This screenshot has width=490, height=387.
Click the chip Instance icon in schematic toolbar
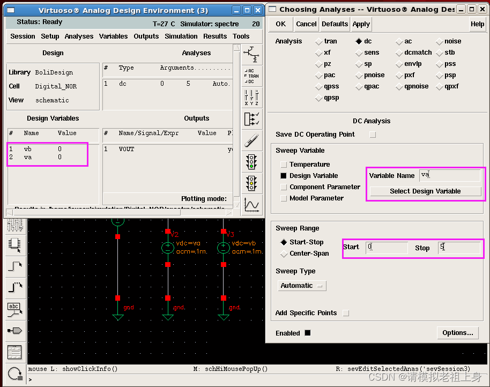point(14,244)
